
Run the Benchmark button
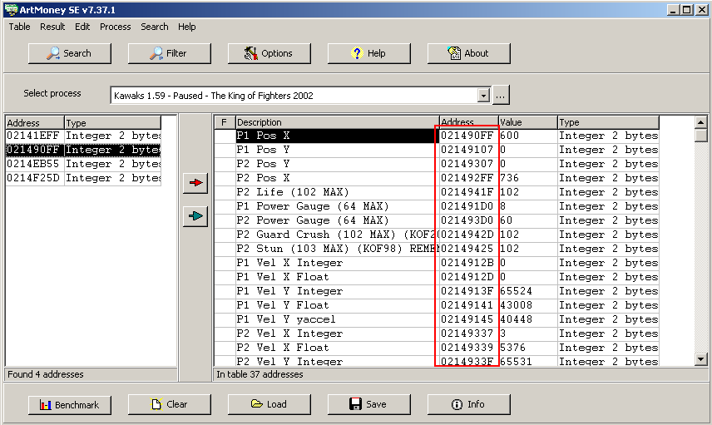point(69,405)
